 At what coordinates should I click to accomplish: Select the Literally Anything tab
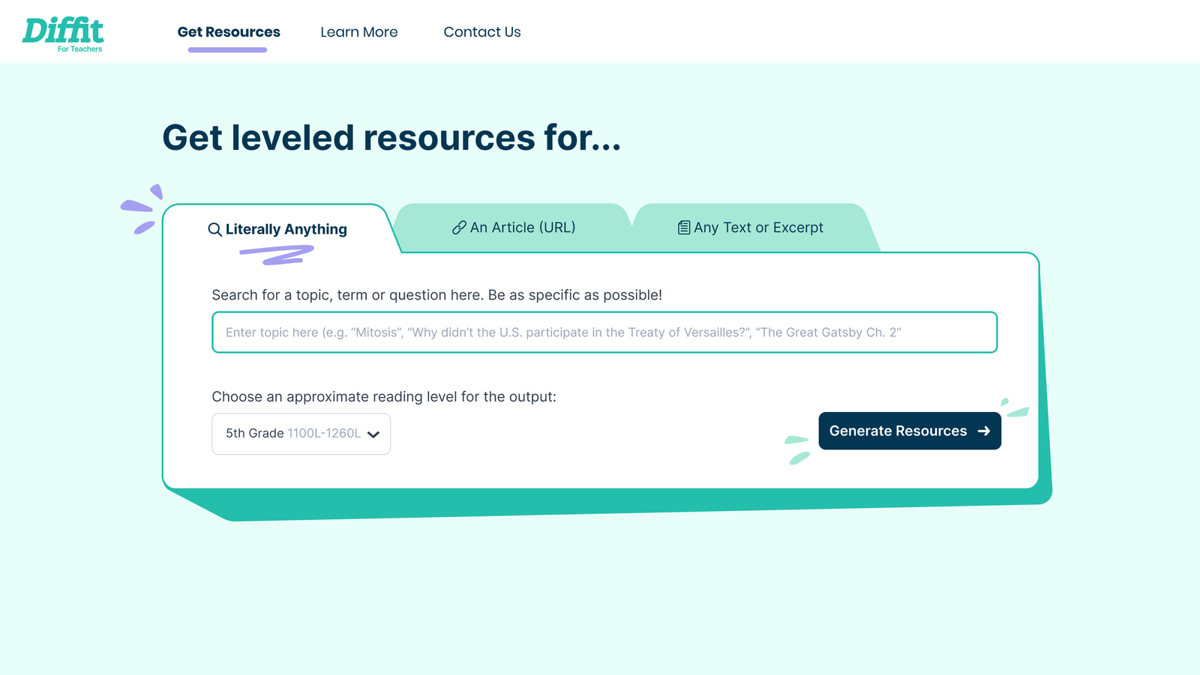pyautogui.click(x=277, y=229)
